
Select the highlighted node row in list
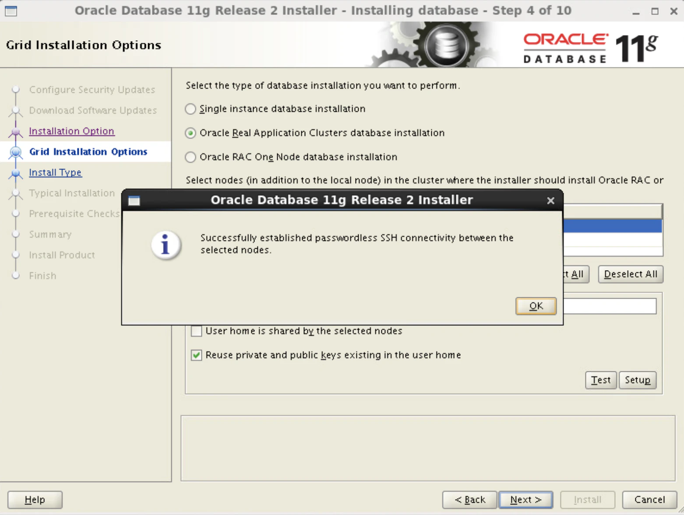click(x=613, y=226)
